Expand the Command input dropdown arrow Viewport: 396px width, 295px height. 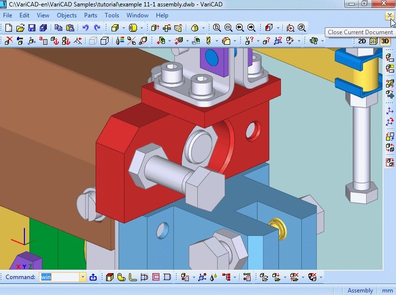(x=83, y=277)
